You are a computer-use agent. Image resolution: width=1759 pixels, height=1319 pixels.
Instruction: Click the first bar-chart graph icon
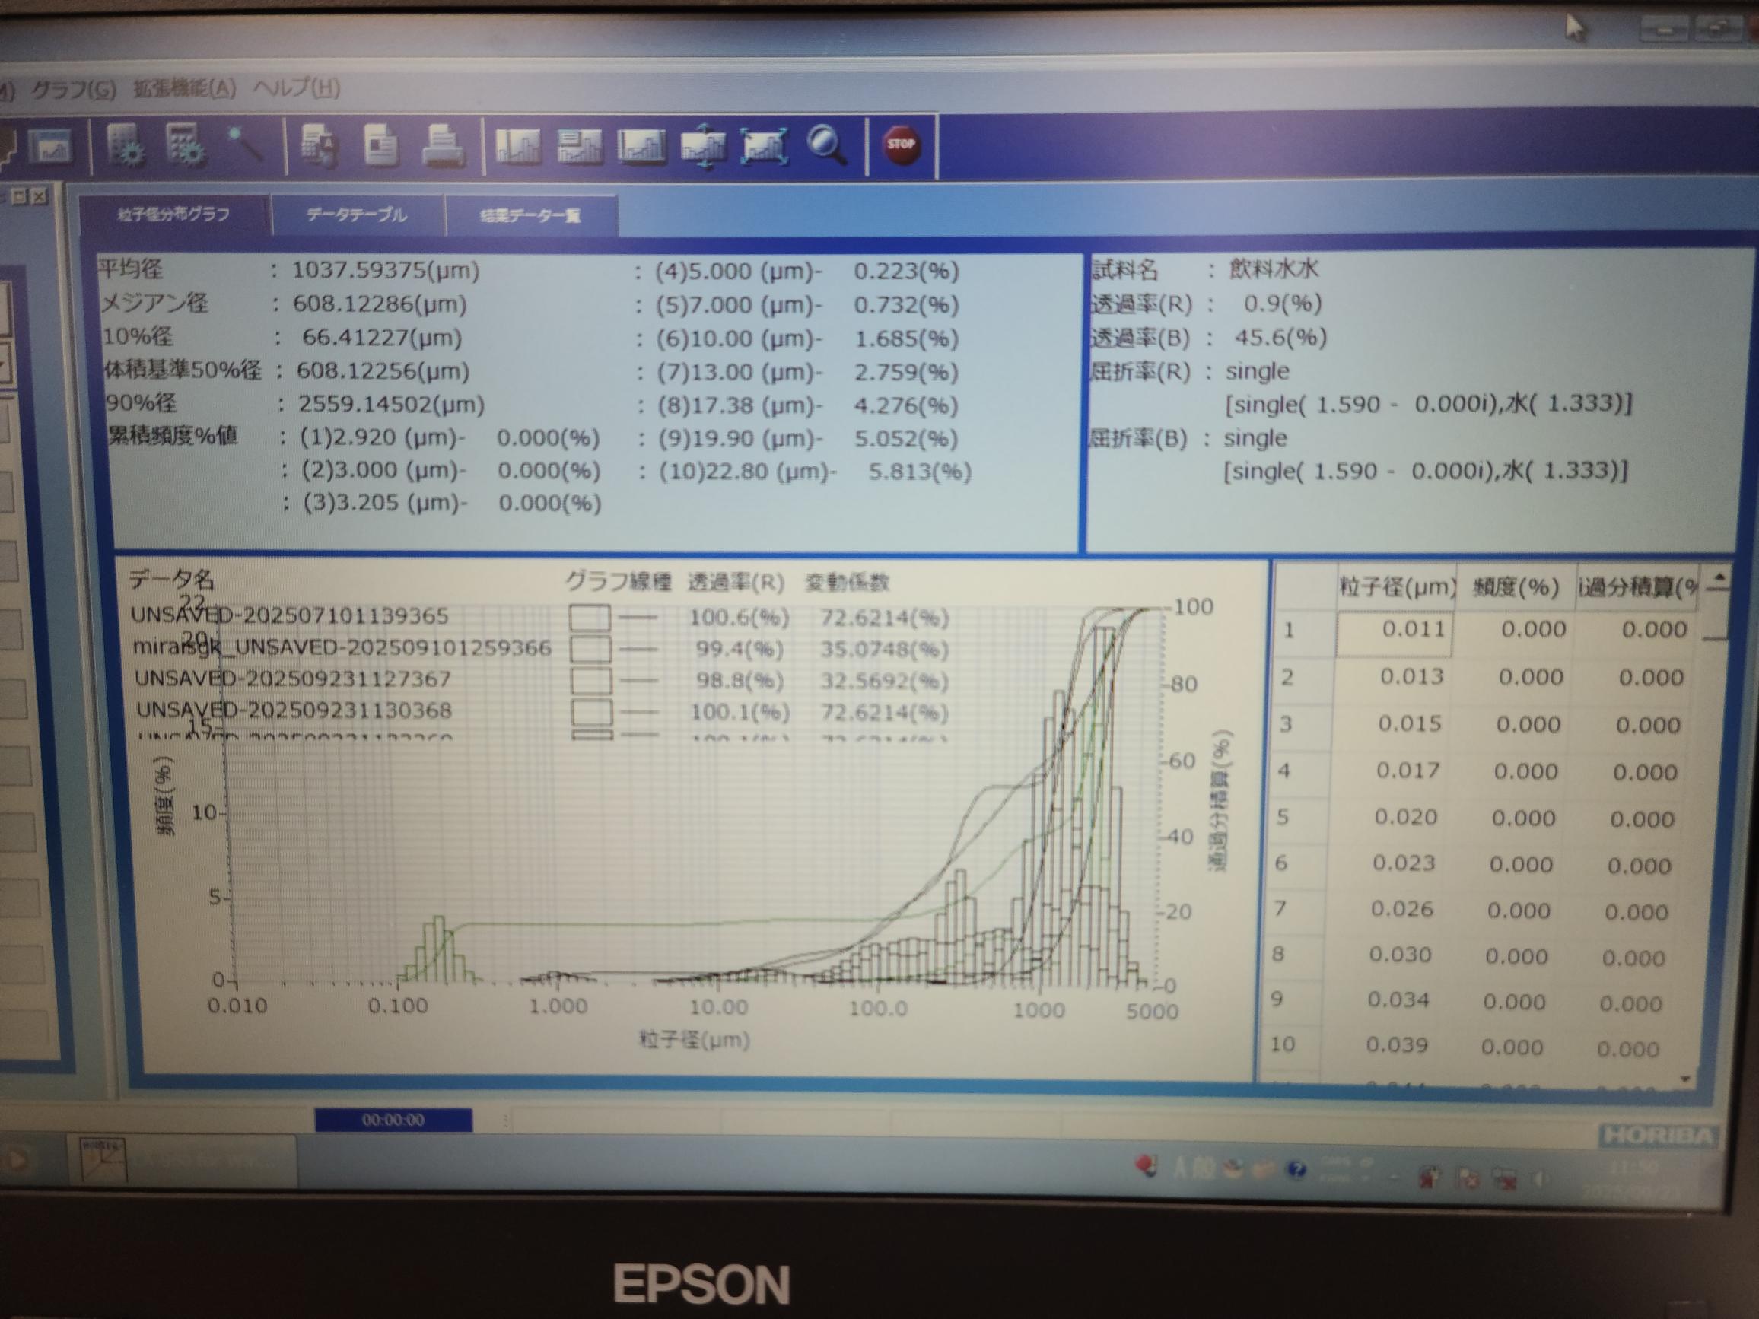(x=517, y=146)
